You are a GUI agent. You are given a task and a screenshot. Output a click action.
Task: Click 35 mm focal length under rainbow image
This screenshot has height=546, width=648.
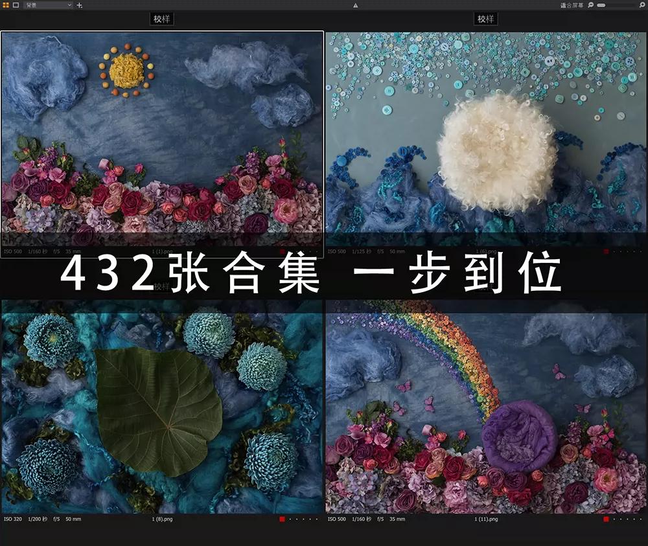point(397,519)
